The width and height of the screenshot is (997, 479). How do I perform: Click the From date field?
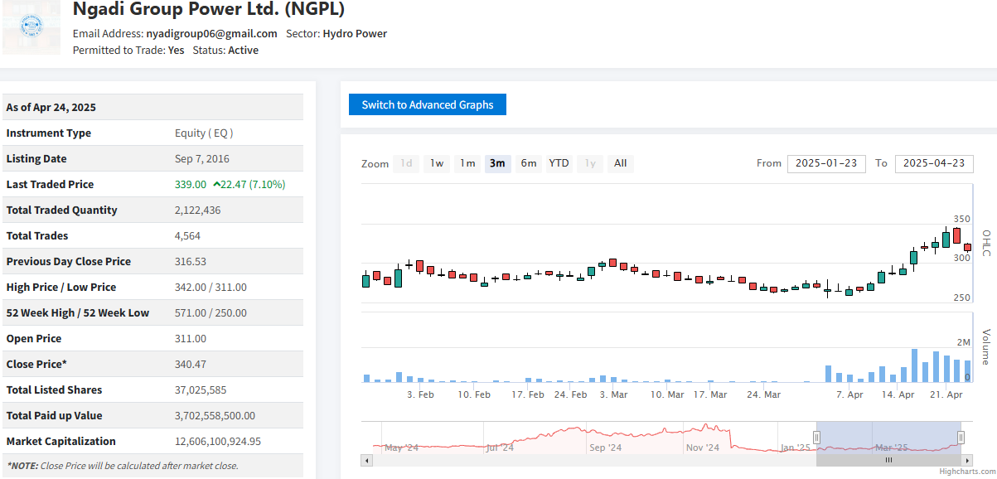[826, 163]
